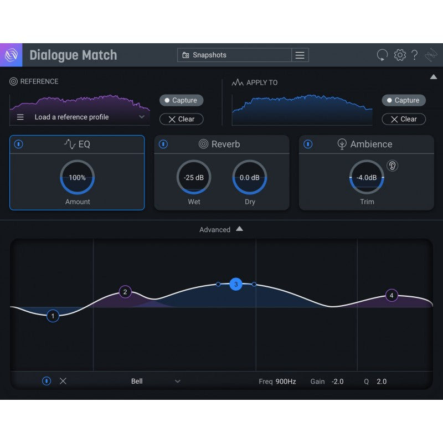
Task: Open Dialogue Match settings gear
Action: point(399,55)
